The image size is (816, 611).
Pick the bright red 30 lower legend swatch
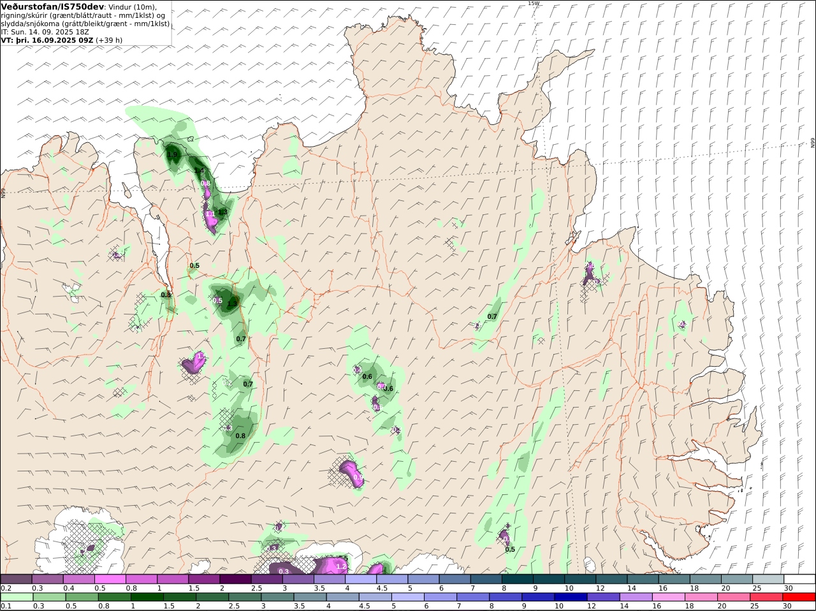click(799, 598)
